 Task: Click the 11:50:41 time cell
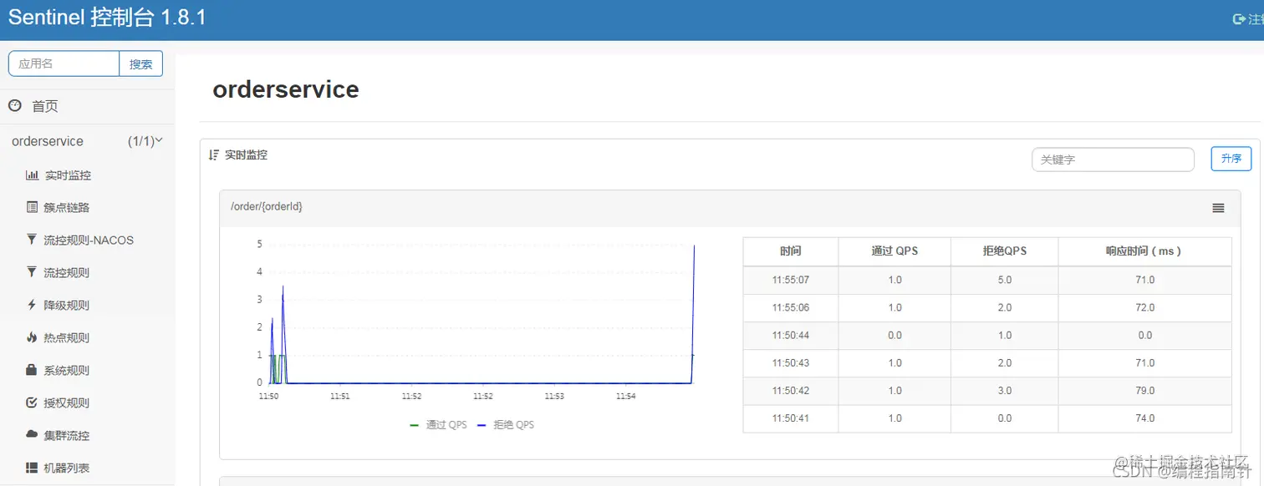tap(791, 418)
